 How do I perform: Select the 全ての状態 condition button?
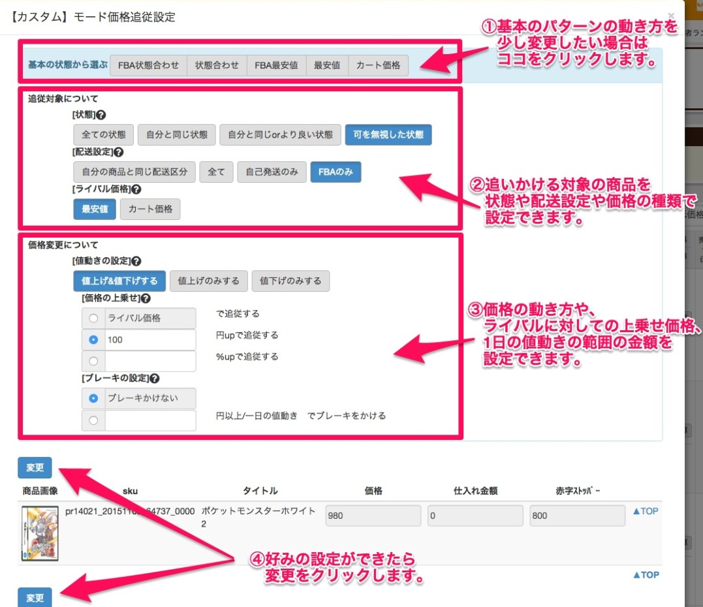(103, 135)
